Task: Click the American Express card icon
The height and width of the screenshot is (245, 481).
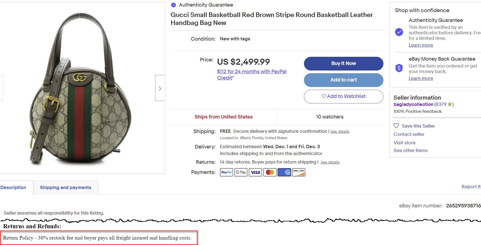Action: (284, 172)
